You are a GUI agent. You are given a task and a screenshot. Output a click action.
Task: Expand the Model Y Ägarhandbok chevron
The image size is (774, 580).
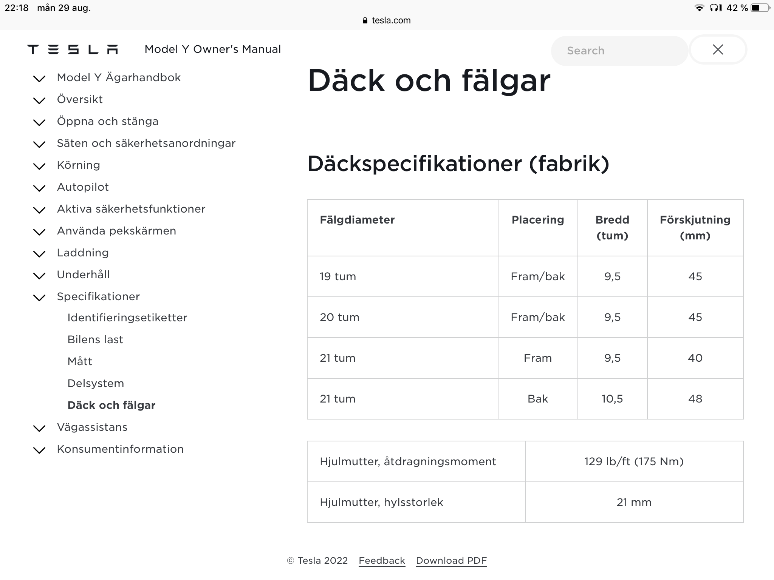(39, 79)
